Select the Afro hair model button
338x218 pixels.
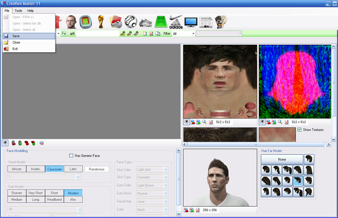(x=73, y=199)
